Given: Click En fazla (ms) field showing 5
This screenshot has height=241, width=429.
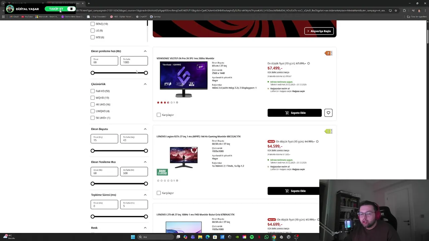Looking at the screenshot, I should pyautogui.click(x=134, y=205).
